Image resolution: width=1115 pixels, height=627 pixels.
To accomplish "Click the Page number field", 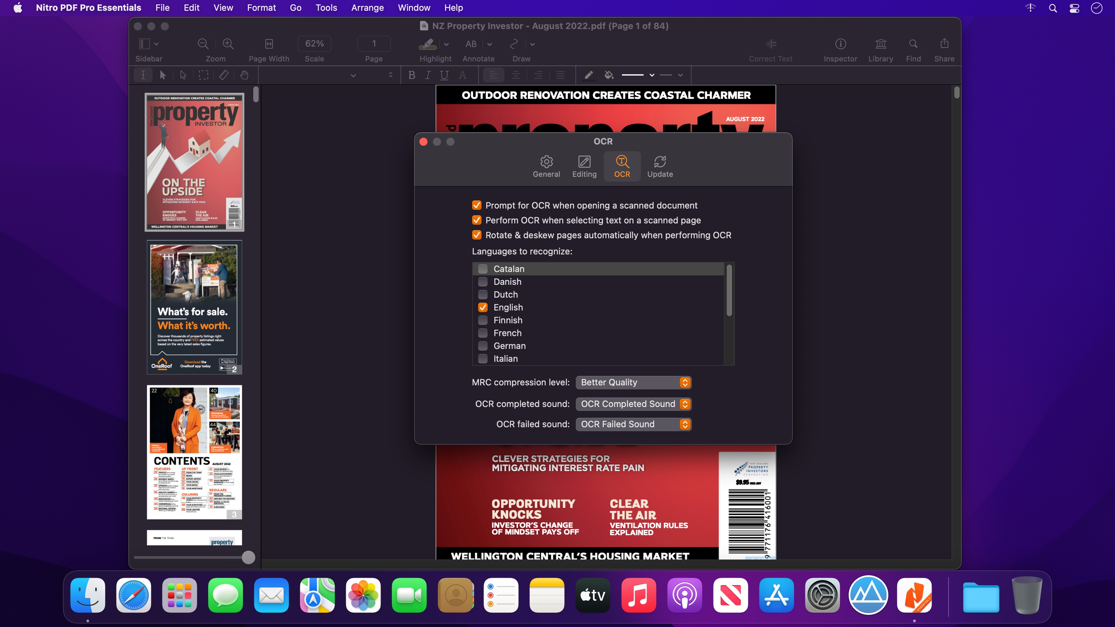I will click(374, 44).
